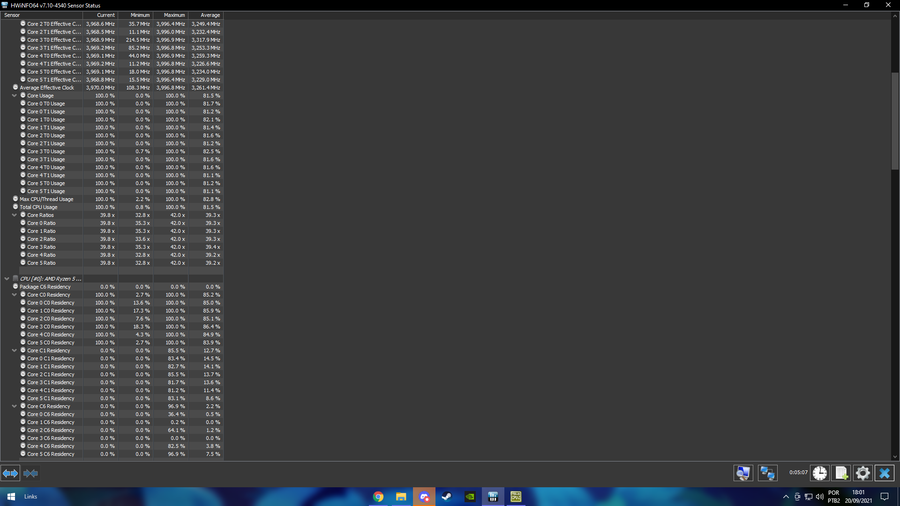Click the CPU [#0] AMD Ryzen chip icon

(15, 278)
